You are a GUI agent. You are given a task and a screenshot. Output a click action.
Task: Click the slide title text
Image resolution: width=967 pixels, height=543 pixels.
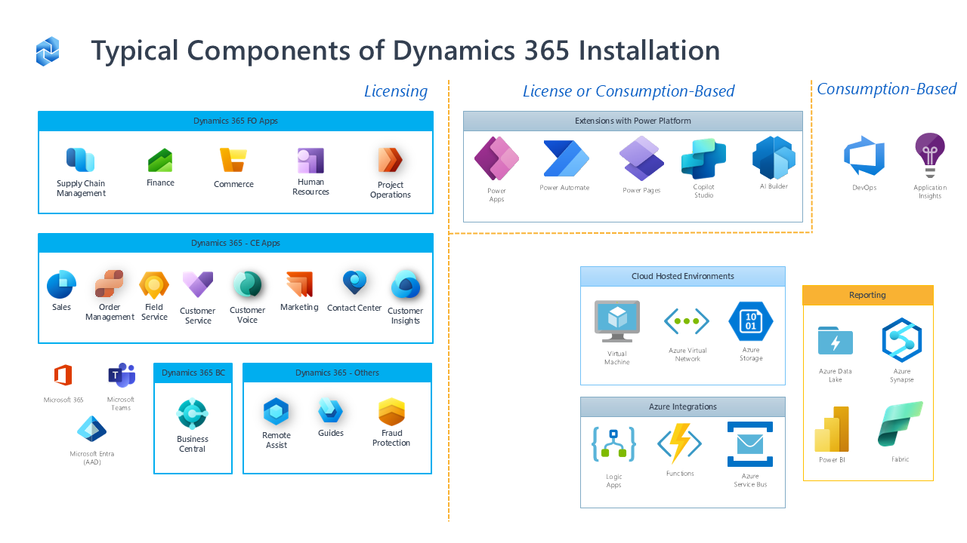(x=406, y=51)
